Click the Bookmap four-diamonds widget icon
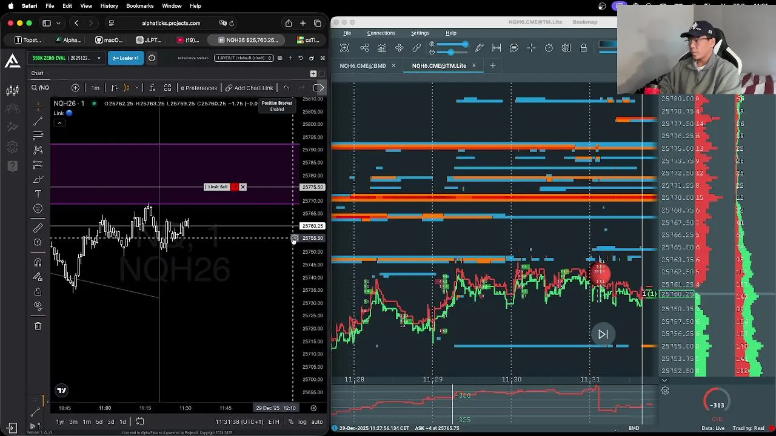The height and width of the screenshot is (436, 776). point(400,48)
